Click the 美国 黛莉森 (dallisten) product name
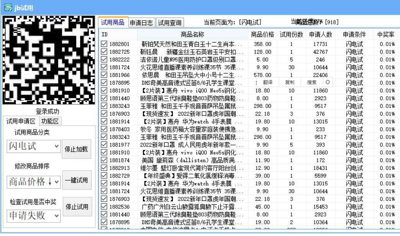This screenshot has width=400, height=236. pyautogui.click(x=192, y=160)
